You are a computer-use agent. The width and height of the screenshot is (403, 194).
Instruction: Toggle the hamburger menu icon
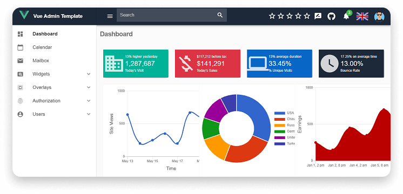pos(110,16)
